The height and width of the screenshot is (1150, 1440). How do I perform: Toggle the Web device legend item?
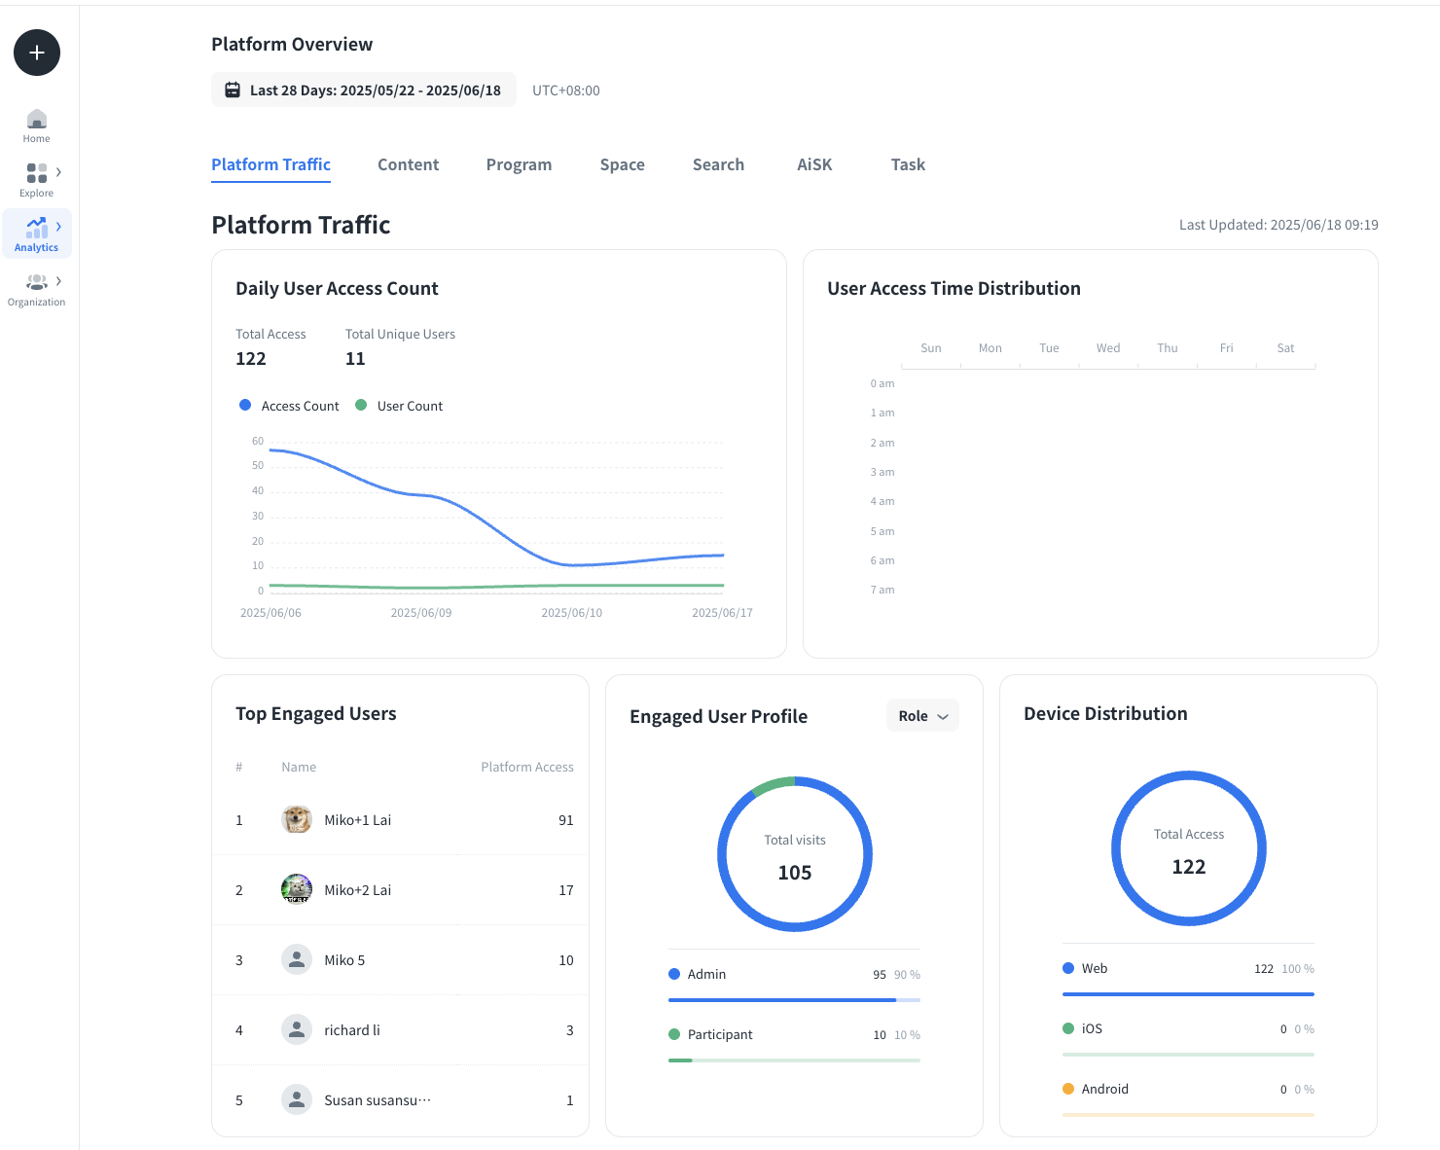click(1085, 969)
